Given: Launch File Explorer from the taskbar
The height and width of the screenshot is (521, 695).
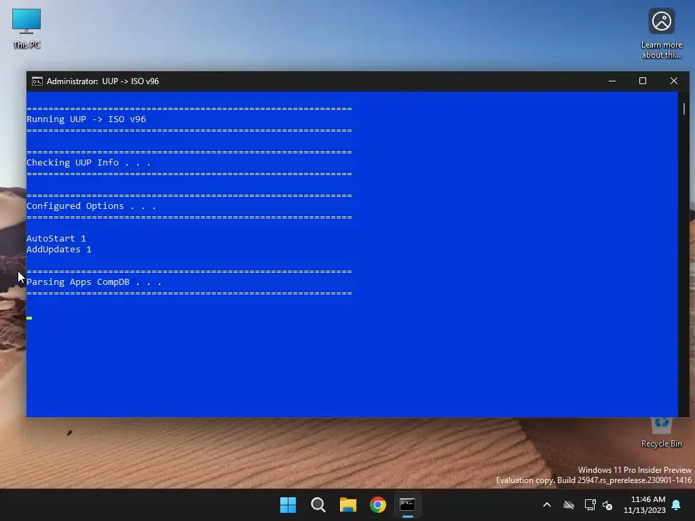Looking at the screenshot, I should coord(348,505).
